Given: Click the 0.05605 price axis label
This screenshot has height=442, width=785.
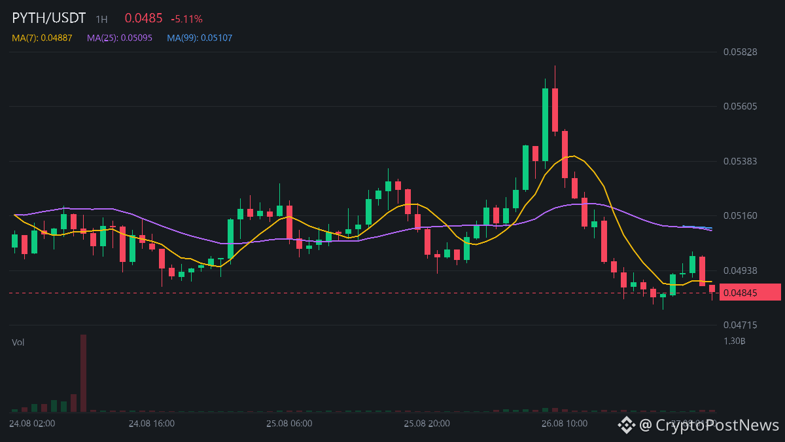Looking at the screenshot, I should 740,106.
